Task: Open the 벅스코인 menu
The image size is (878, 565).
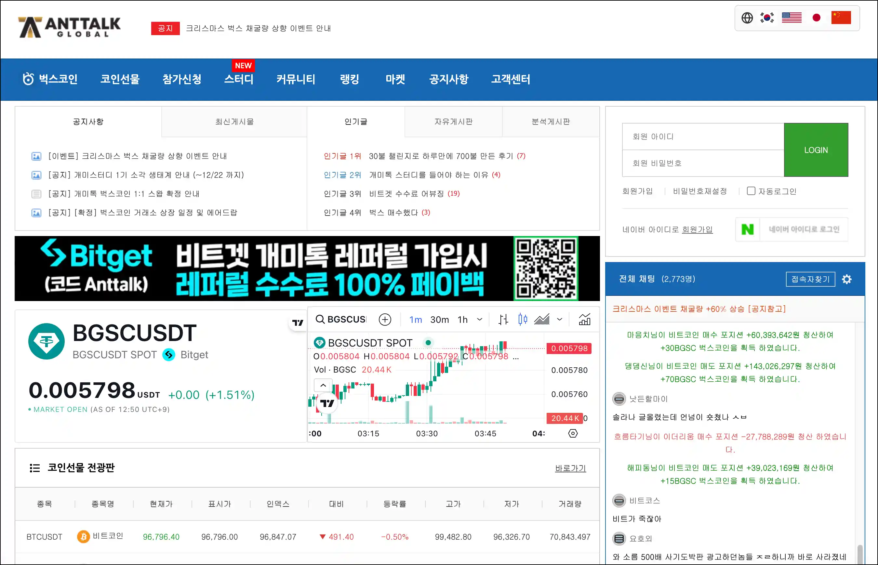Action: point(50,79)
